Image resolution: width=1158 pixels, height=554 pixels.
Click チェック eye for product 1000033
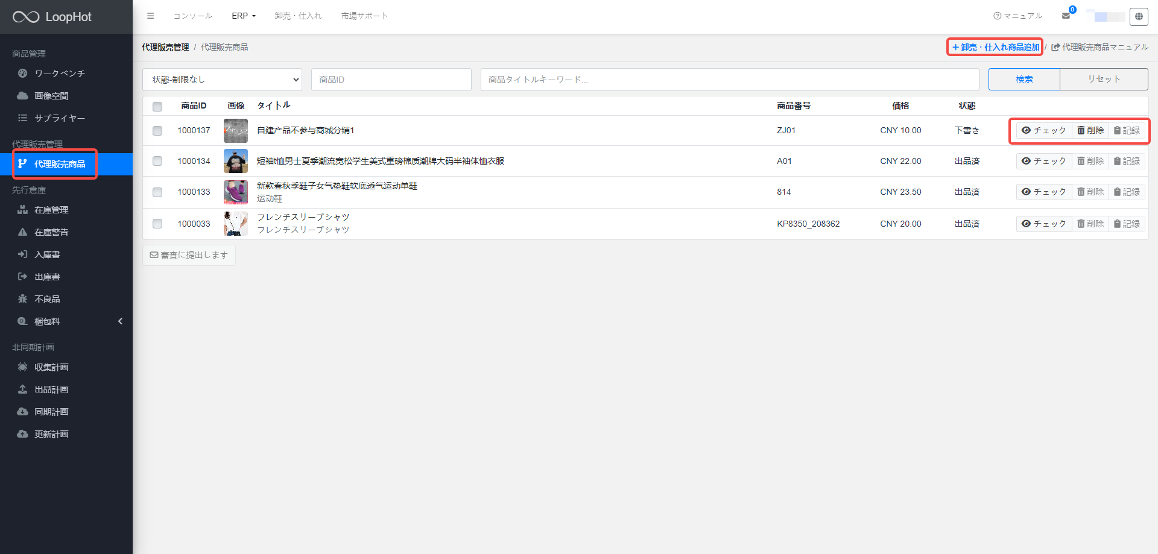1044,224
